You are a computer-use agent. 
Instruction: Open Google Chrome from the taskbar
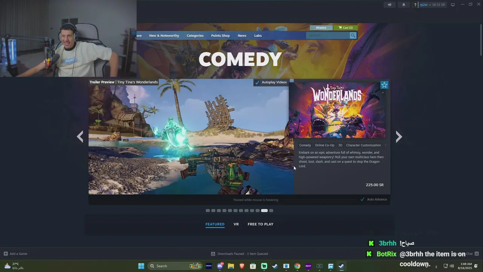pyautogui.click(x=297, y=266)
